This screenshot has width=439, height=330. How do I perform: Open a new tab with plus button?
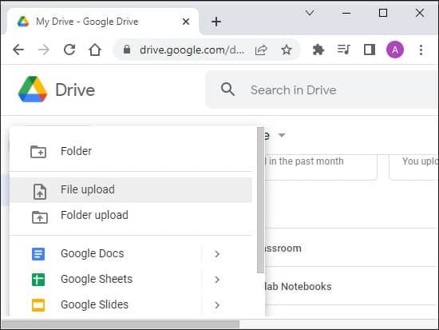click(x=216, y=22)
